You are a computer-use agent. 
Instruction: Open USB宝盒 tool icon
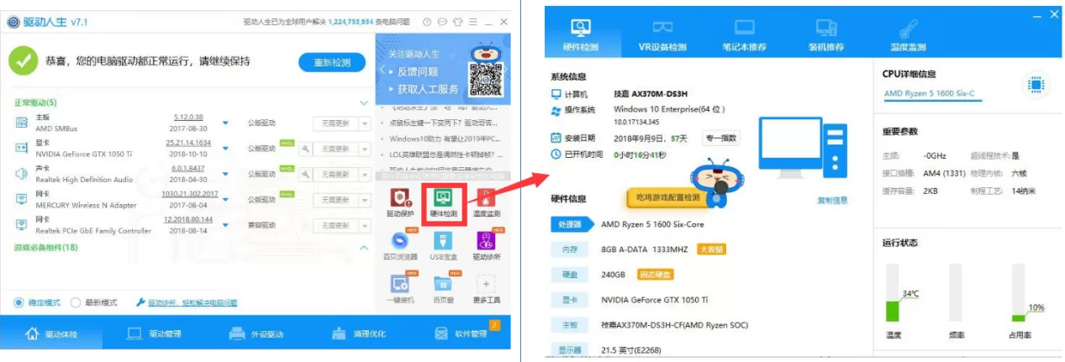click(x=443, y=242)
